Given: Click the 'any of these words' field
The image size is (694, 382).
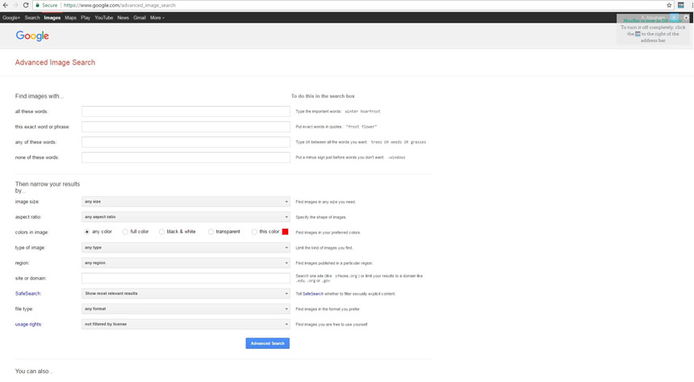Looking at the screenshot, I should coord(186,142).
